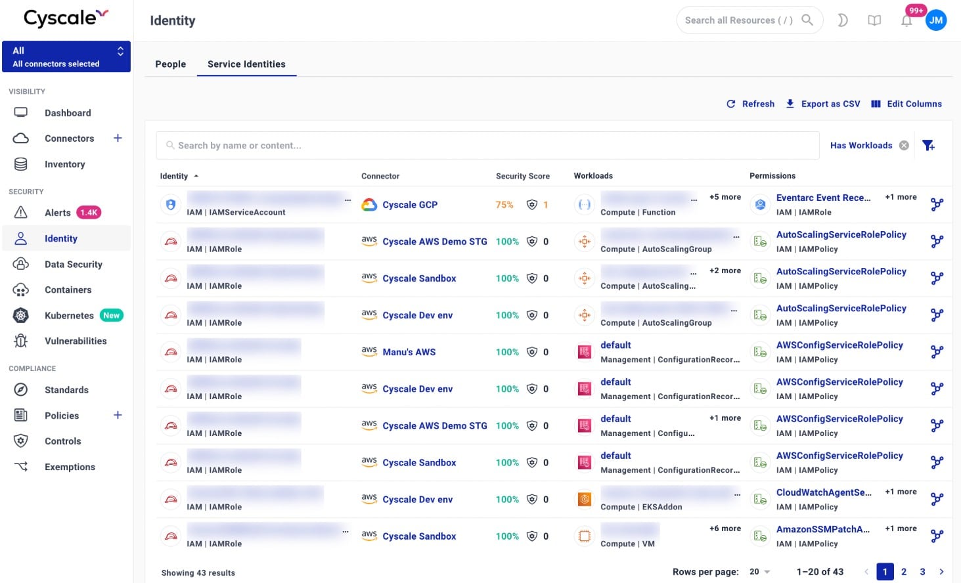Open the notifications bell
The image size is (961, 583).
pyautogui.click(x=906, y=20)
